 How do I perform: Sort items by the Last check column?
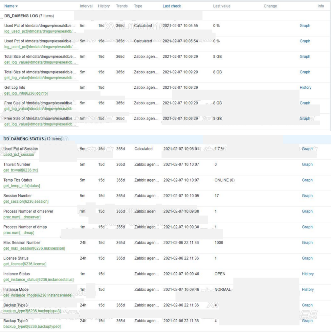[x=172, y=6]
